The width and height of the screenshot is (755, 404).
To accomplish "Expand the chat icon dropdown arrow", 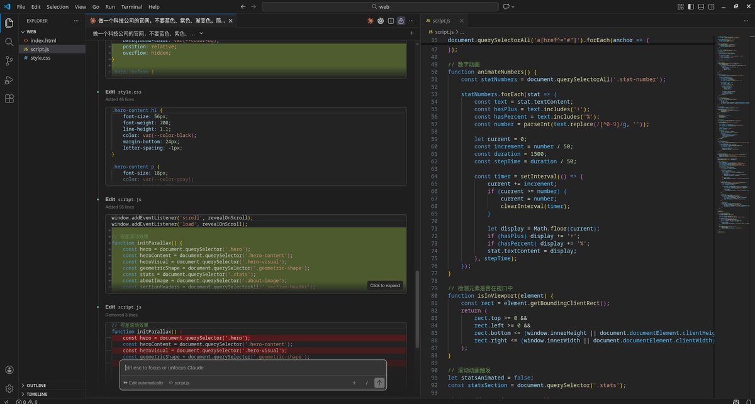I will click(513, 6).
